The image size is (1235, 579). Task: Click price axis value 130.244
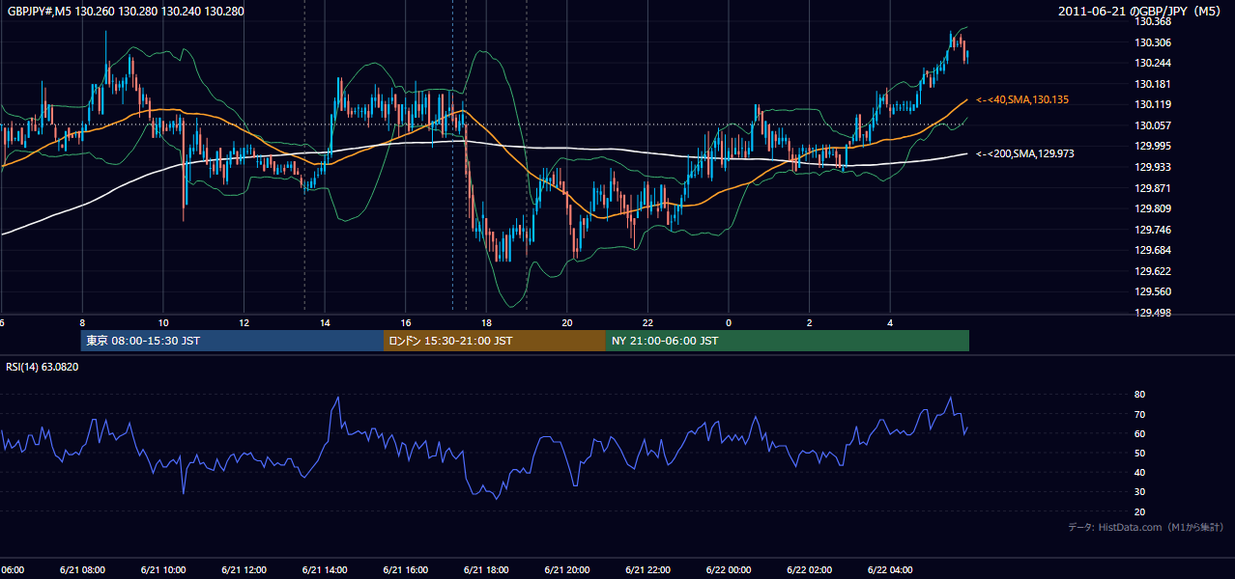[1153, 63]
